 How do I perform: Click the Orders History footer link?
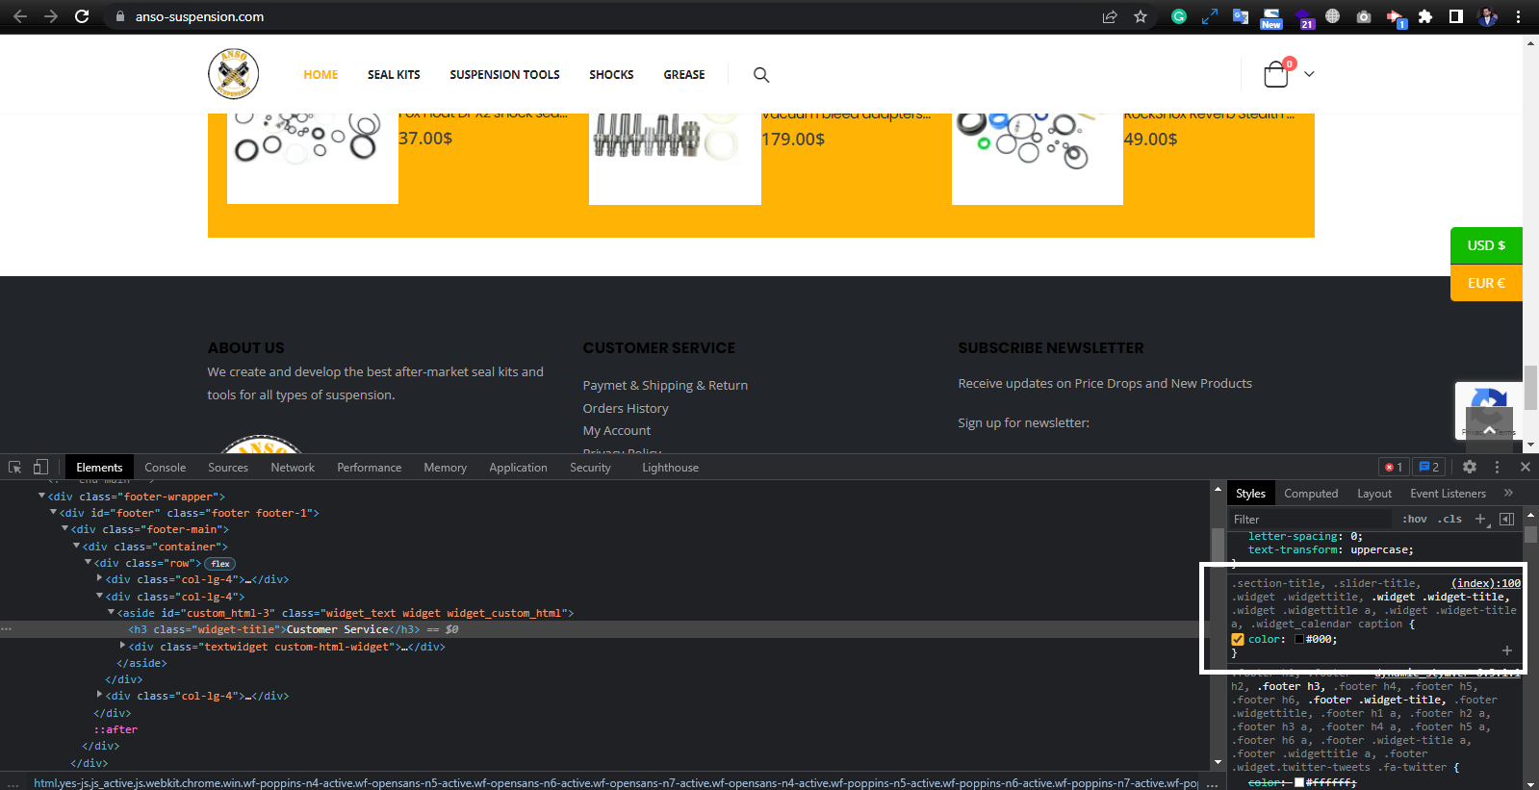coord(626,408)
